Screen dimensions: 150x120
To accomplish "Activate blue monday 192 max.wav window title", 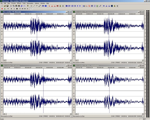I will [x=84, y=12].
